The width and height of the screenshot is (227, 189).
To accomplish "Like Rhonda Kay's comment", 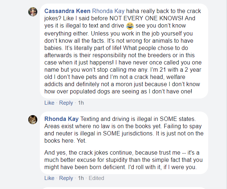I will pyautogui.click(x=49, y=178).
